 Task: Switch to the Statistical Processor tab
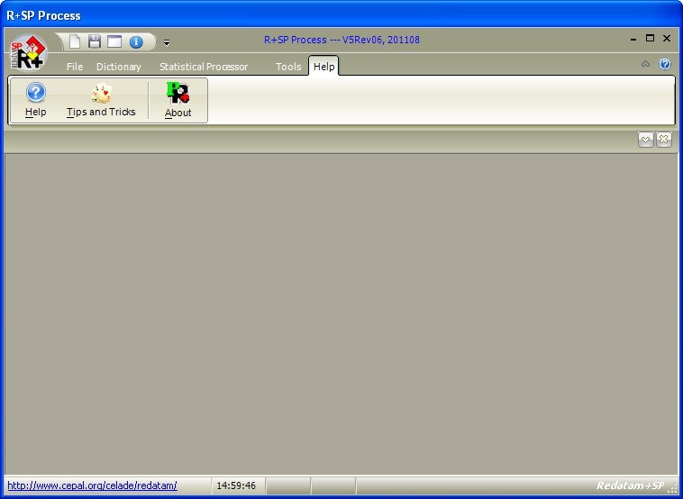pos(204,67)
